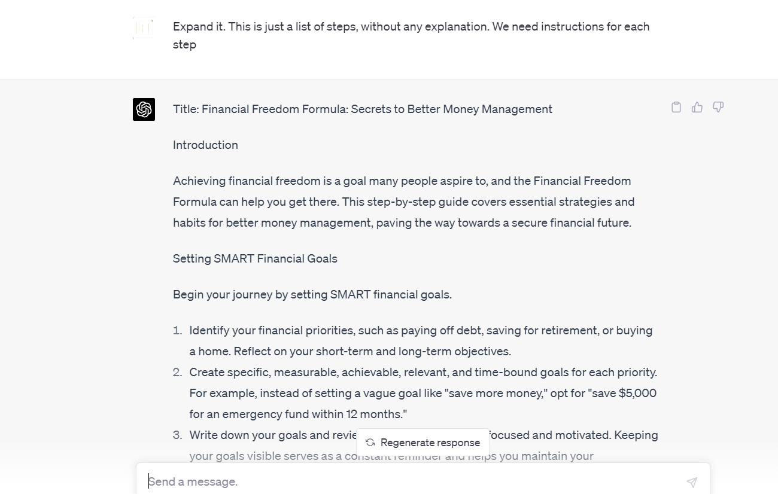Focus the "Send a message" input field
Screen dimensions: 778x494
413,481
